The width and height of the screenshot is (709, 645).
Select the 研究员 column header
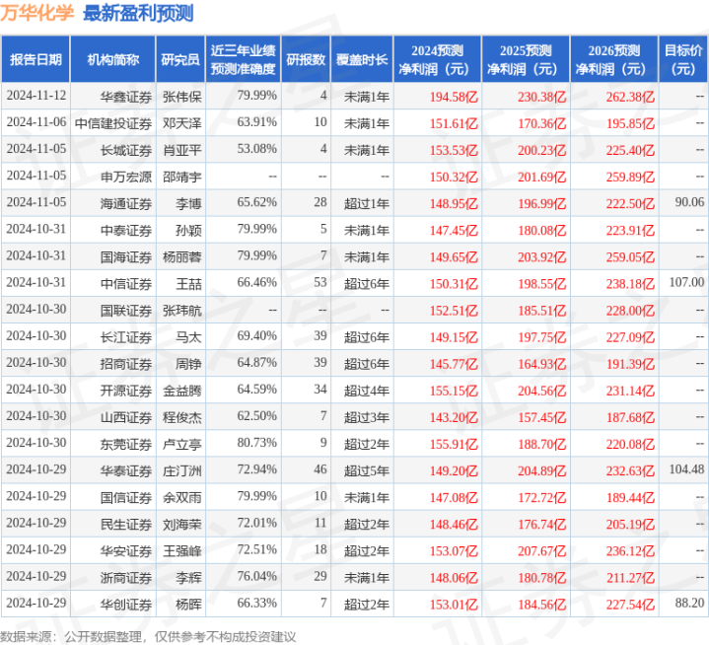click(x=180, y=59)
